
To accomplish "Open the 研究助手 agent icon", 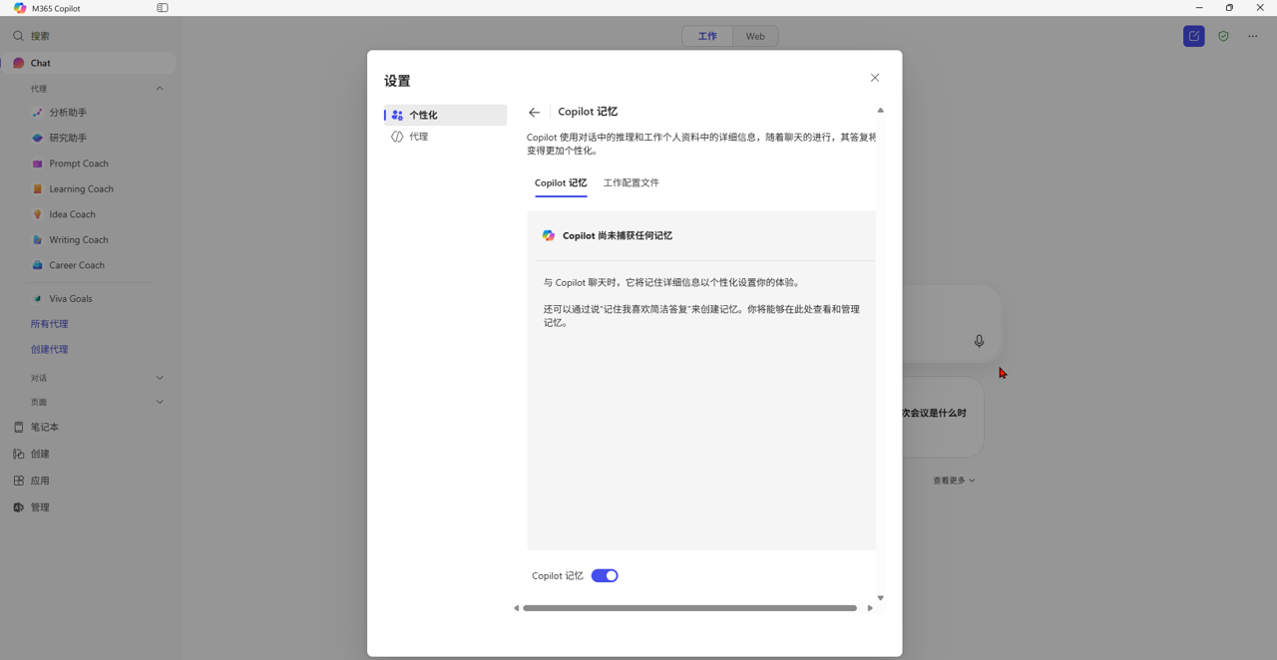I will point(38,138).
